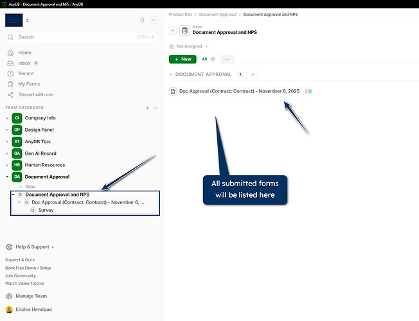Open Book Free Demo / Setup link

[x=28, y=268]
